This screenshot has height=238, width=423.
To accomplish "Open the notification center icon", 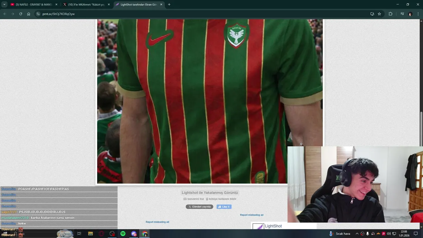I will 416,234.
